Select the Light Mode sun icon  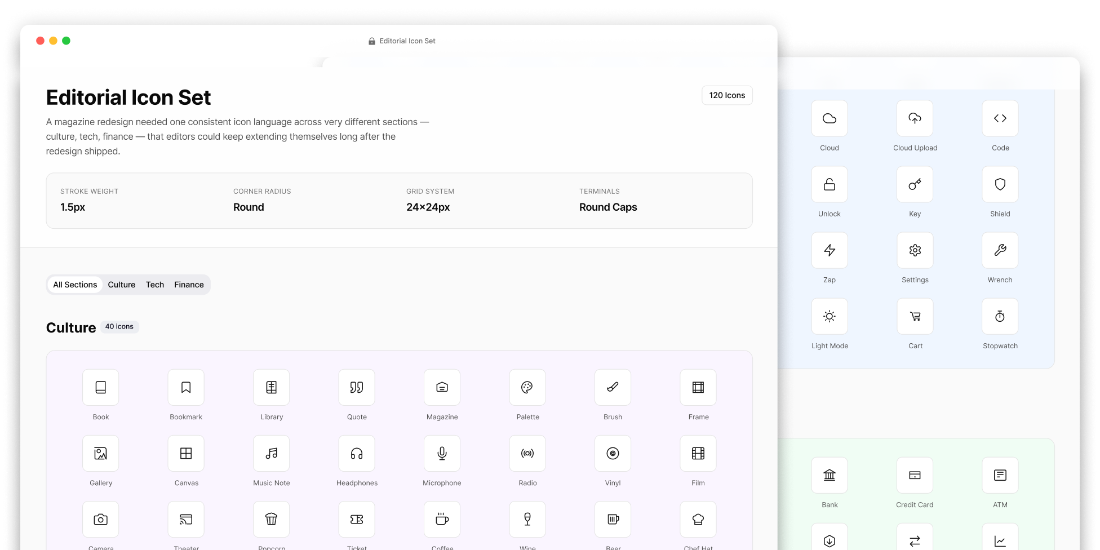coord(830,316)
